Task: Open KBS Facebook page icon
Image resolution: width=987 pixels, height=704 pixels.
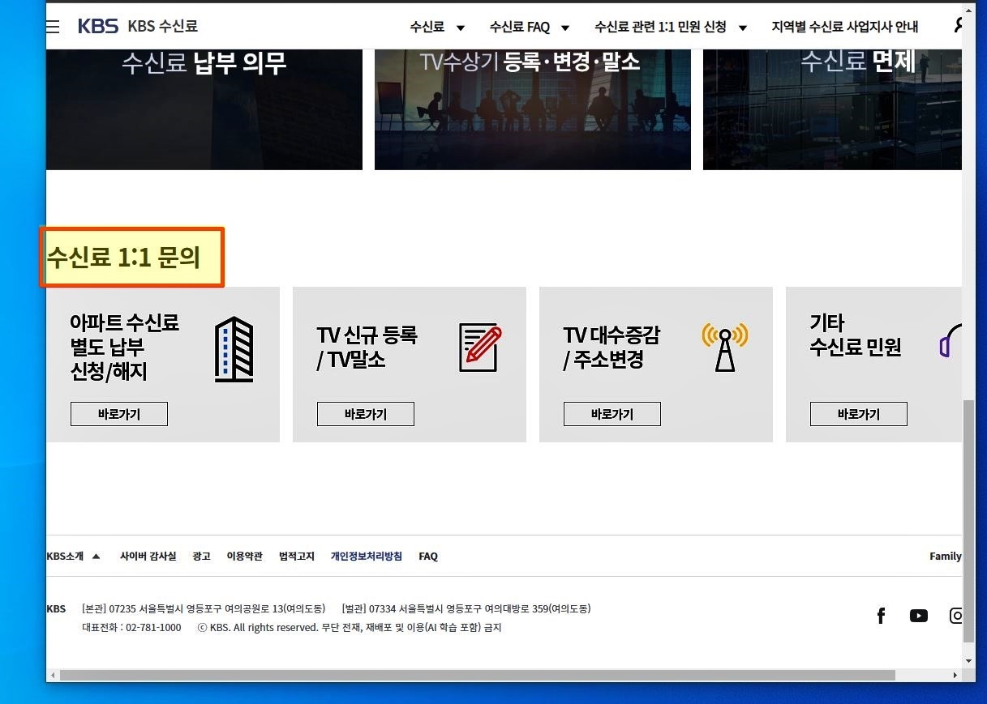Action: pos(881,616)
